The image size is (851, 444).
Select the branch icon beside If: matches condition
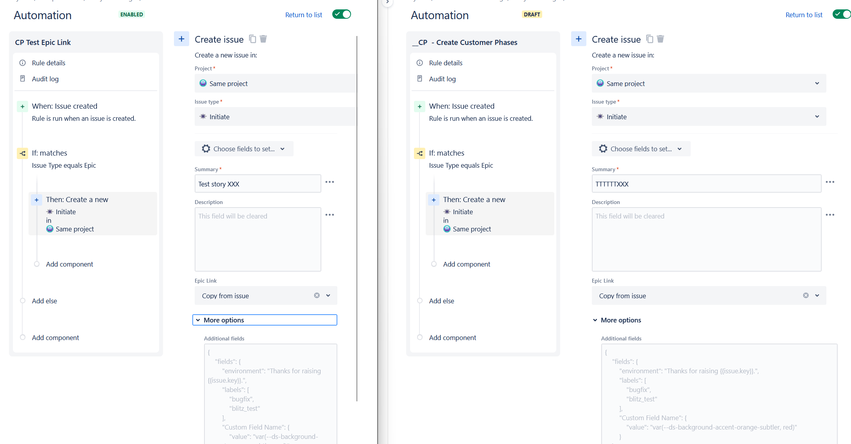pyautogui.click(x=22, y=153)
